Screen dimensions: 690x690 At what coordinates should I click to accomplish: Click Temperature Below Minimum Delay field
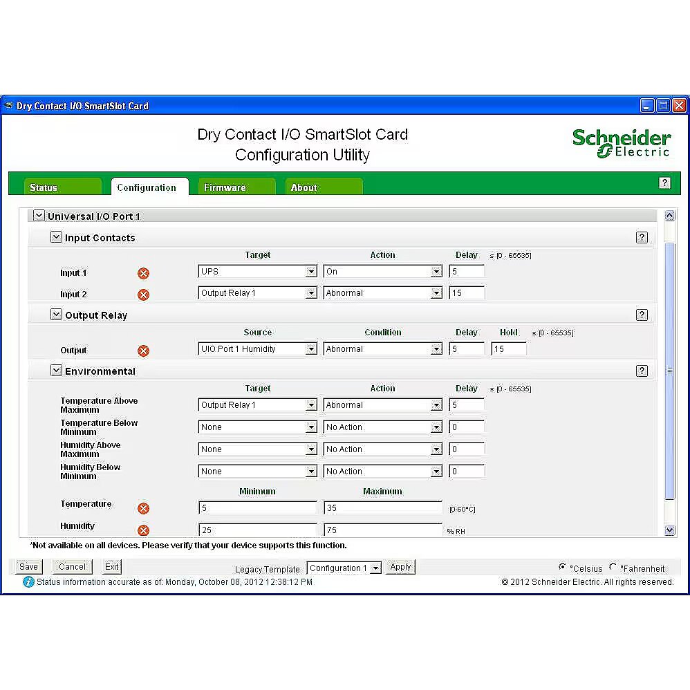click(467, 427)
